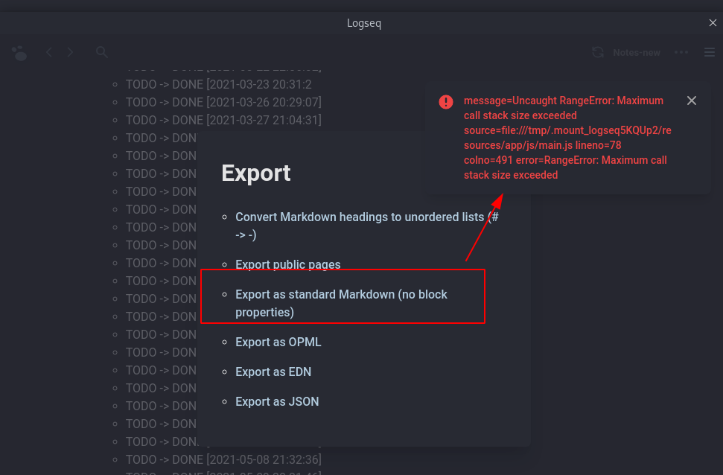Image resolution: width=723 pixels, height=475 pixels.
Task: Click the bullet next to 'Export as JSON'
Action: point(223,401)
